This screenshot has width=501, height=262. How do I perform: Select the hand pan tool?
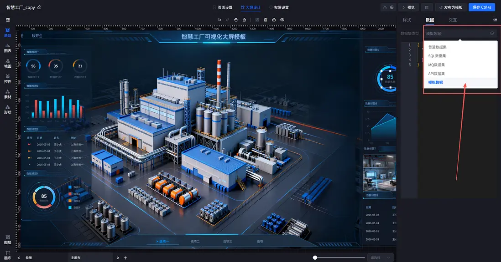click(236, 20)
